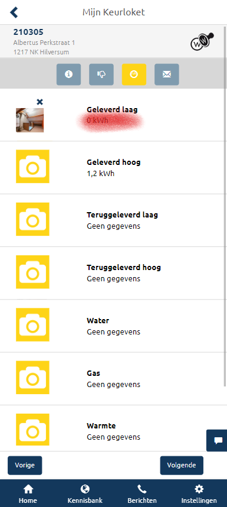Select the yellow meter readings tab icon
The height and width of the screenshot is (507, 227).
(x=134, y=74)
